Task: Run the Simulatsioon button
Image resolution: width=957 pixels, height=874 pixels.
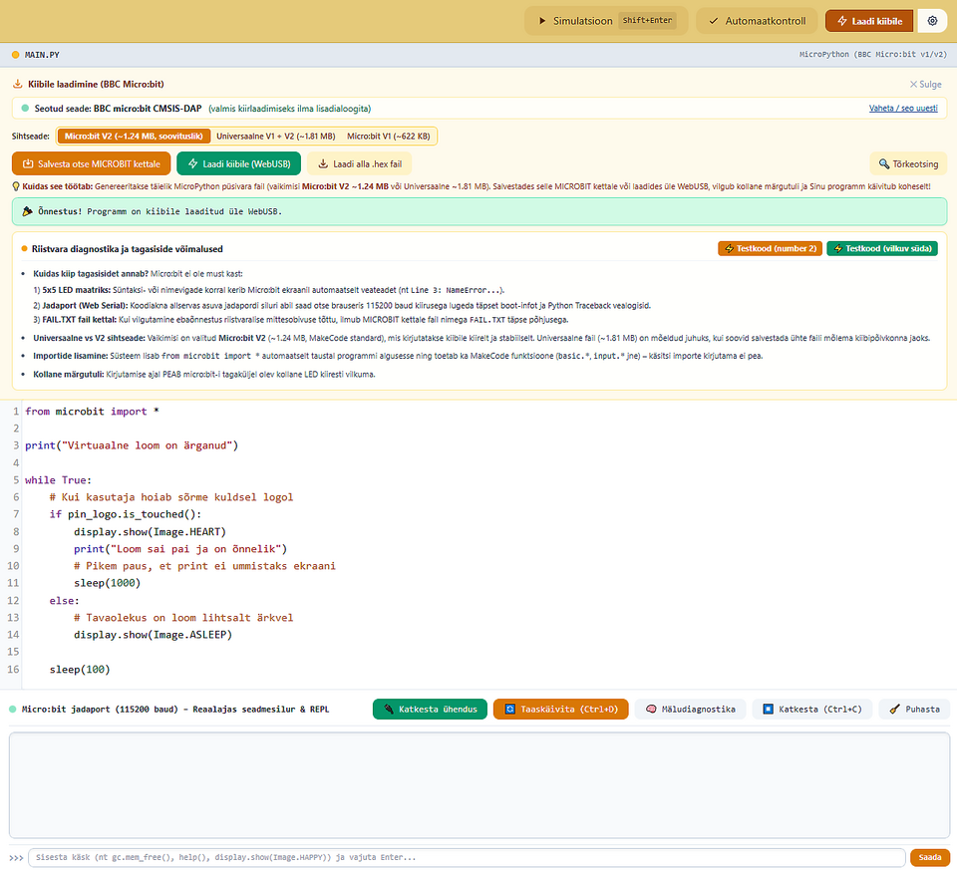Action: [x=606, y=21]
